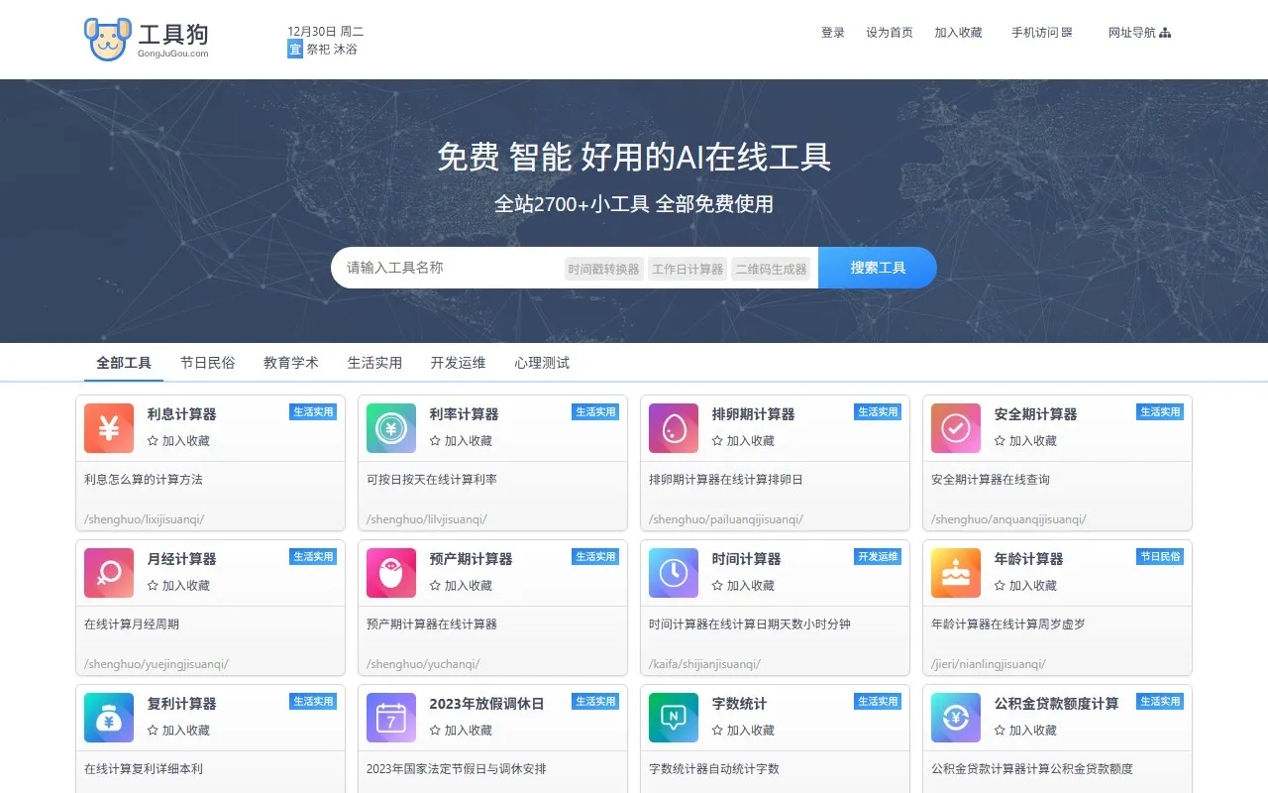Viewport: 1268px width, 793px height.
Task: Click the 公积金贷款额度计算 icon
Action: pyautogui.click(x=955, y=718)
